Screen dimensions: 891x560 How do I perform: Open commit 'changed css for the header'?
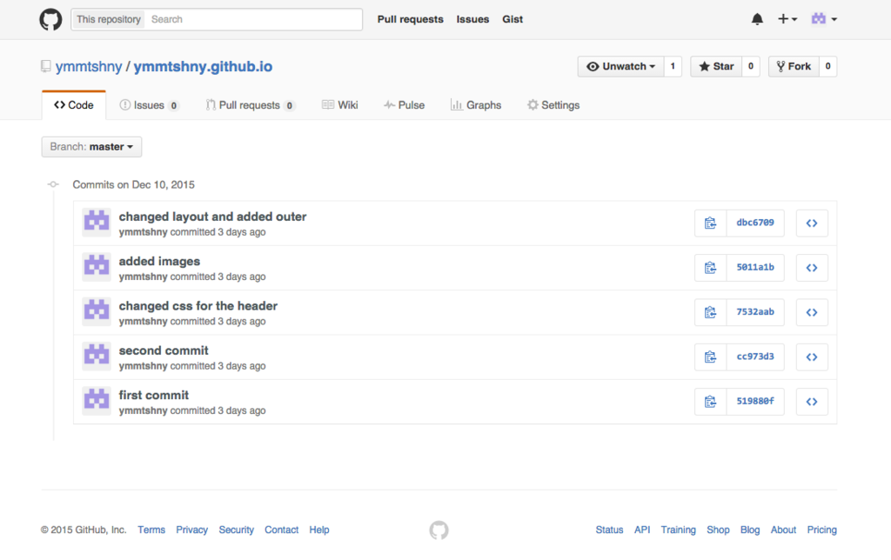[x=198, y=306]
